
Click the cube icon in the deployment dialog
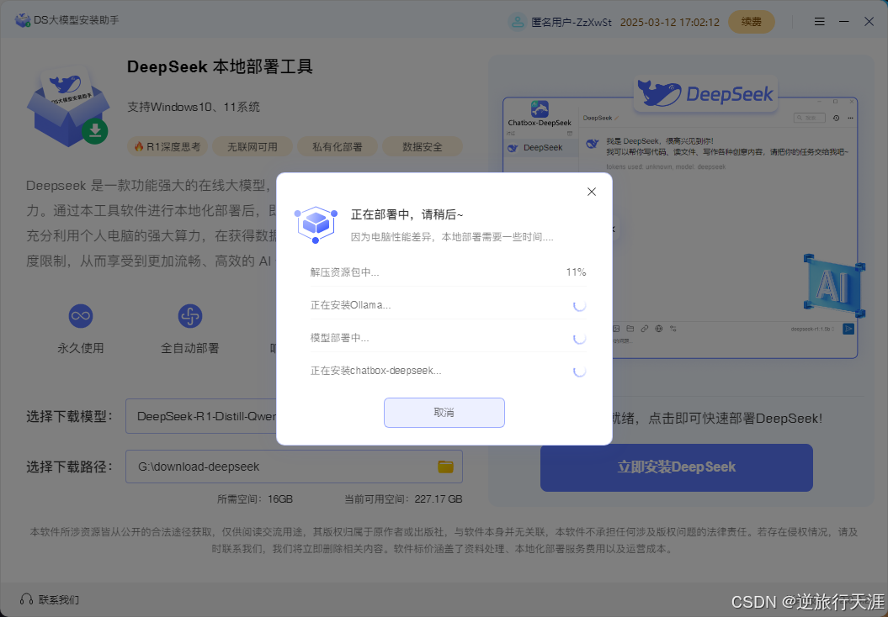click(x=316, y=224)
